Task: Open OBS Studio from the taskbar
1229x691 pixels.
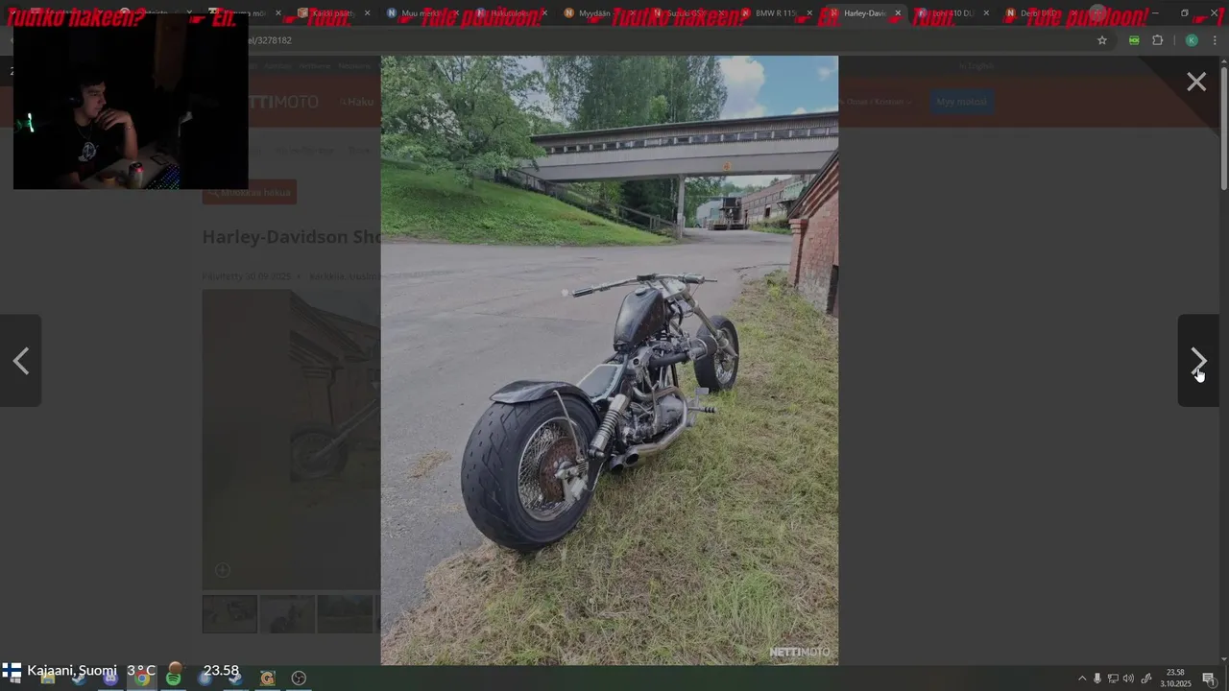Action: tap(299, 678)
